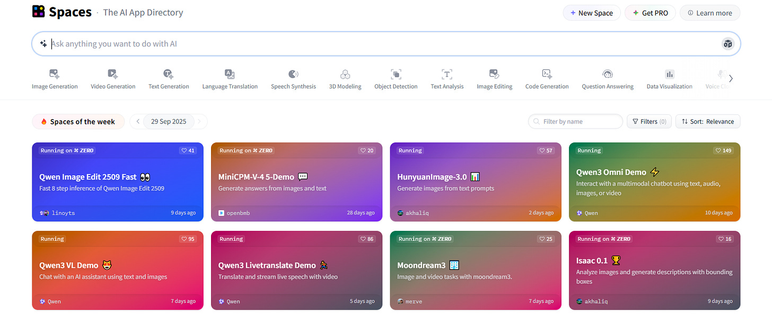Open the Moondream3 space card
The height and width of the screenshot is (324, 772).
click(476, 270)
